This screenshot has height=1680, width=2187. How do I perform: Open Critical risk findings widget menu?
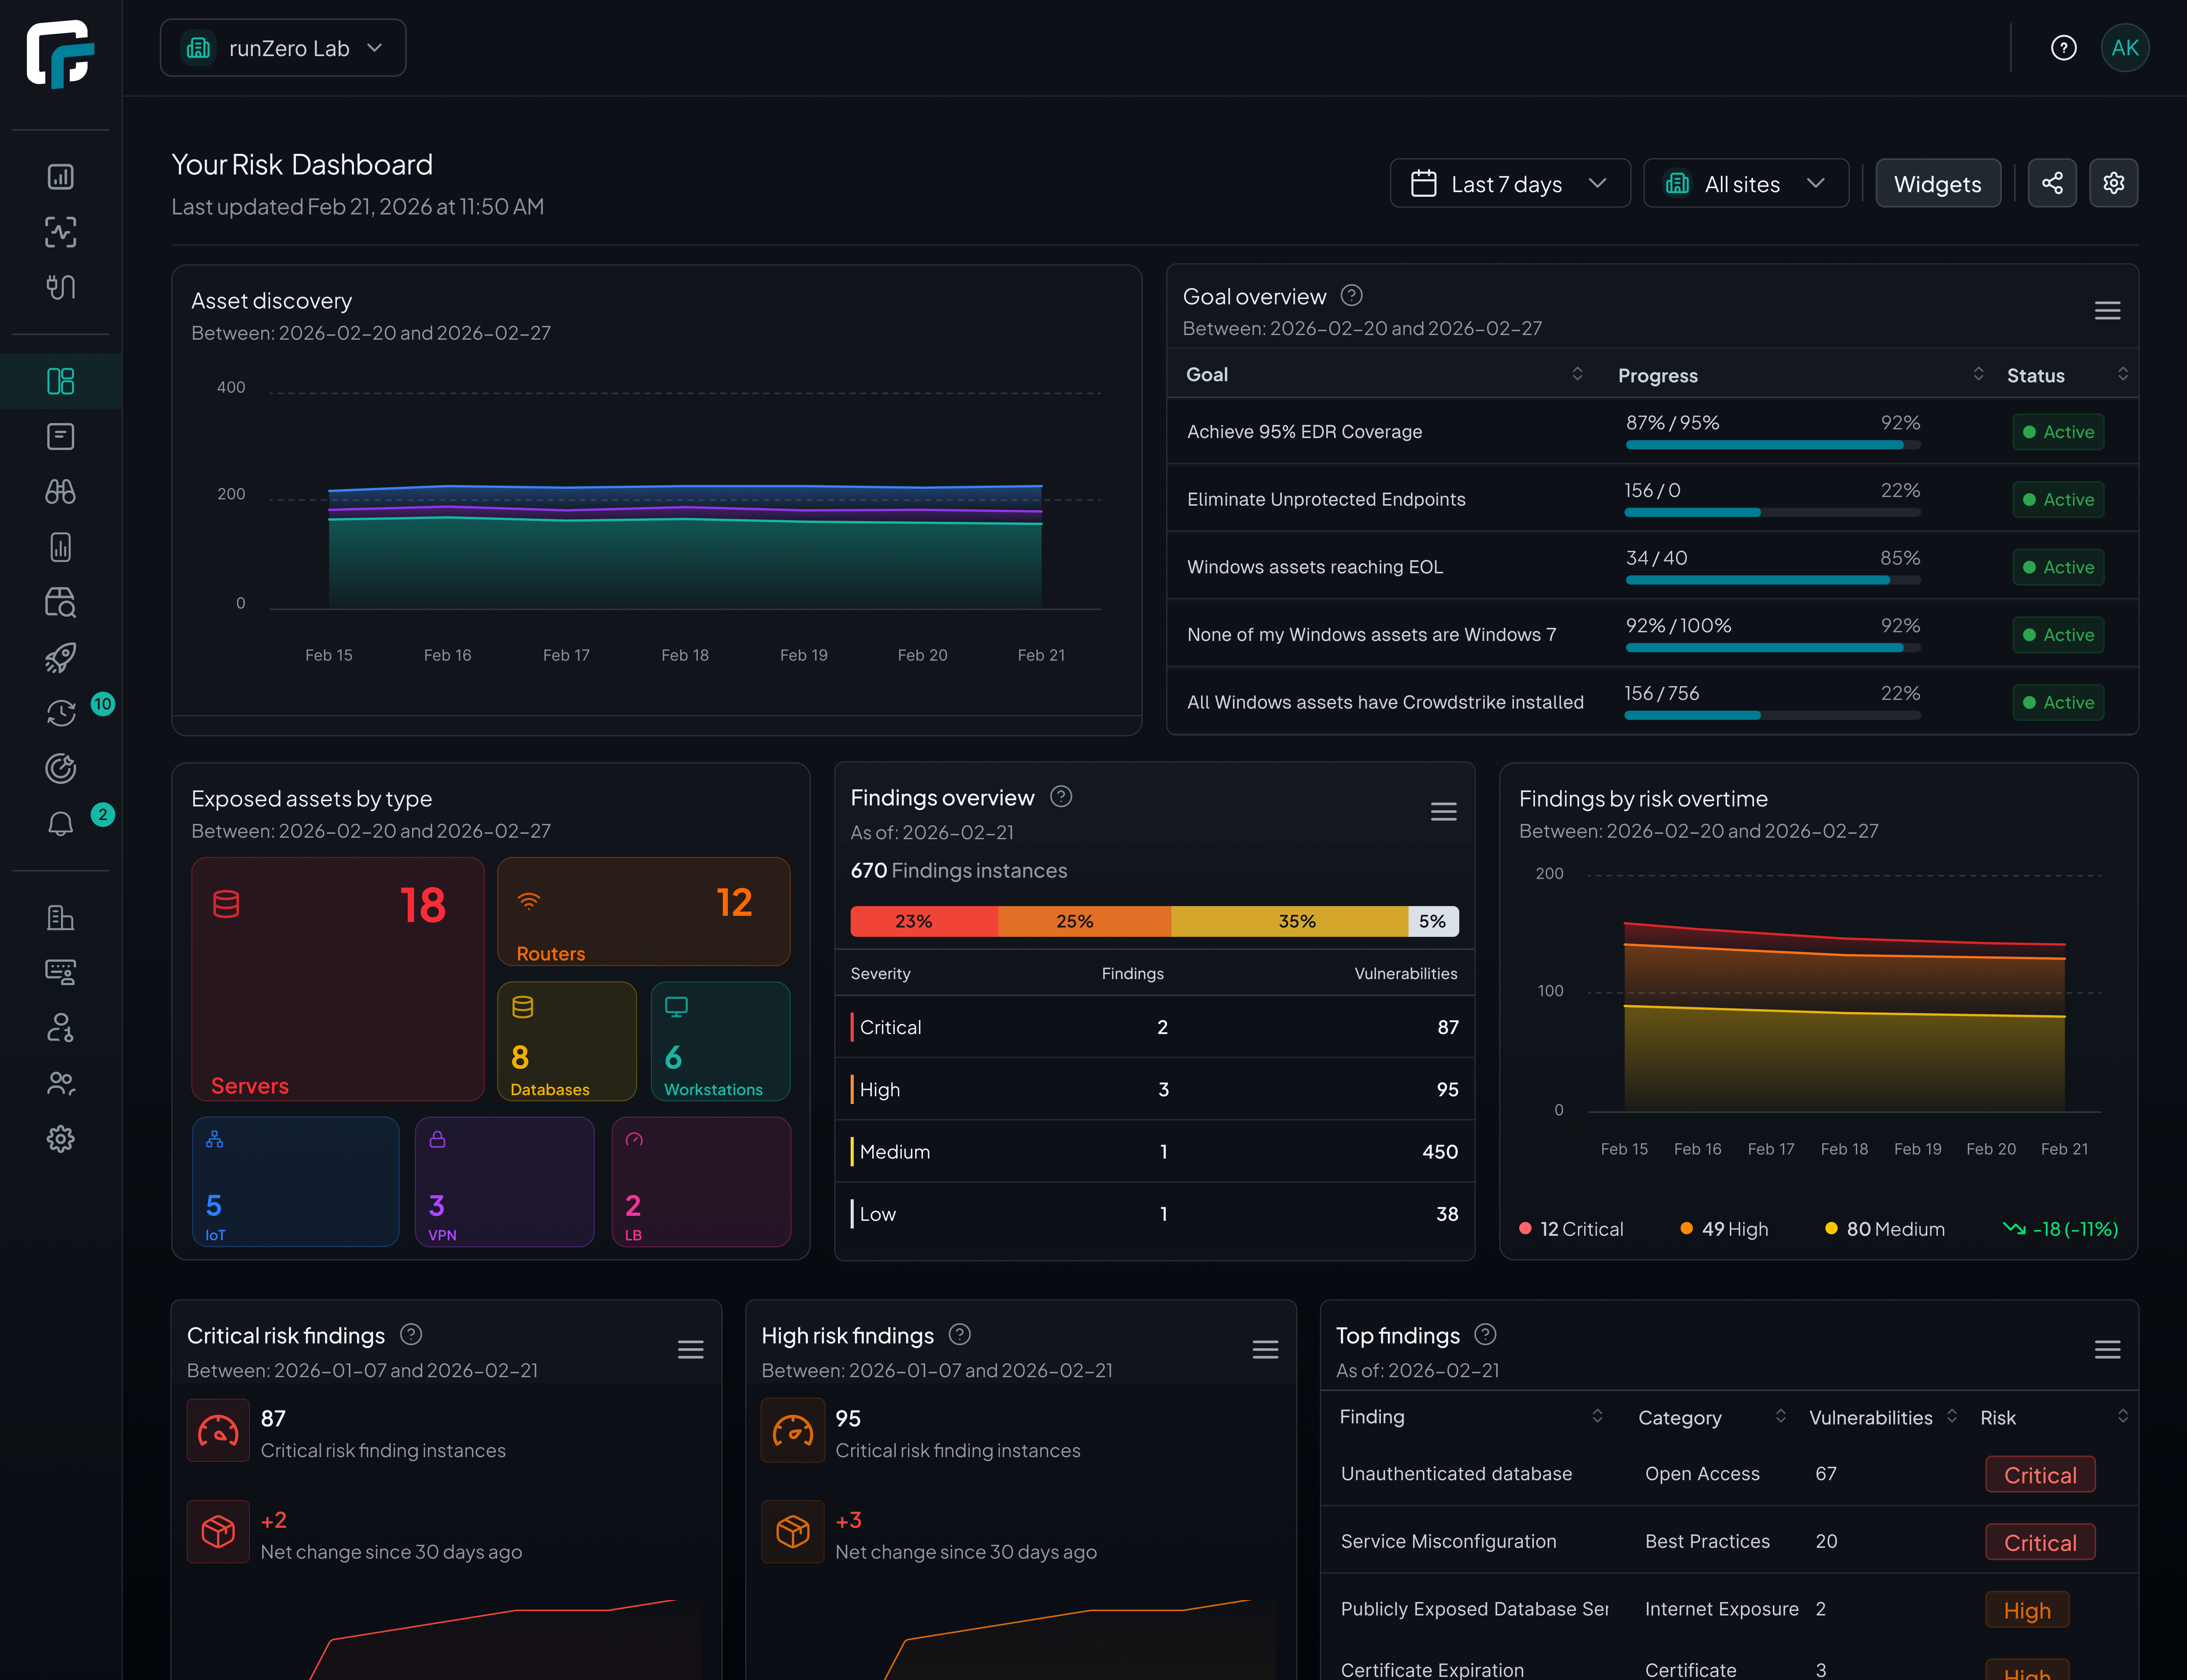click(691, 1350)
